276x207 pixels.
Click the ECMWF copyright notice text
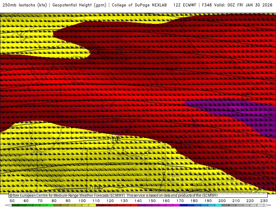click(x=114, y=195)
